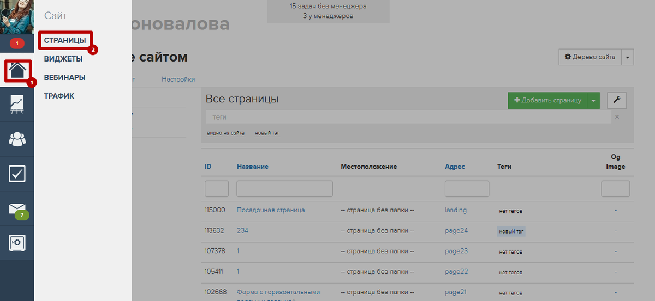Viewport: 655px width, 301px height.
Task: Sort the table by Название column
Action: [x=253, y=167]
